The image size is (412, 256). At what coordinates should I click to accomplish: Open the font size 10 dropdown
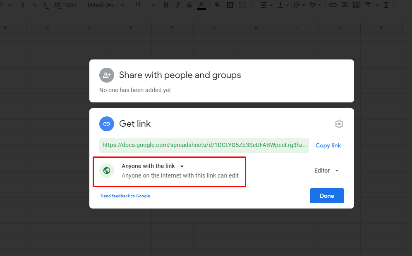[x=144, y=5]
